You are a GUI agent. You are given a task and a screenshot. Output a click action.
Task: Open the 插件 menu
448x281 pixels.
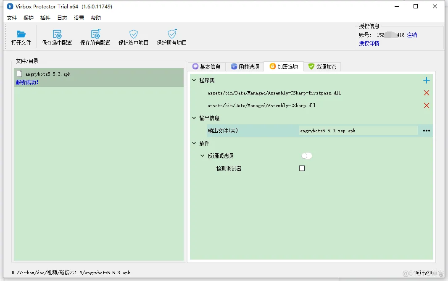pyautogui.click(x=45, y=18)
